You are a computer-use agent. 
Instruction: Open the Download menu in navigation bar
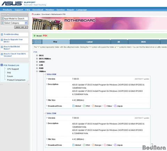pyautogui.click(x=38, y=10)
